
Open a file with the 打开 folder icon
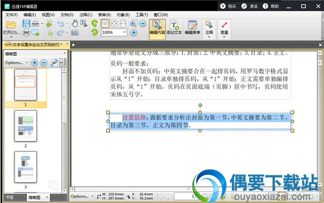coord(11,25)
